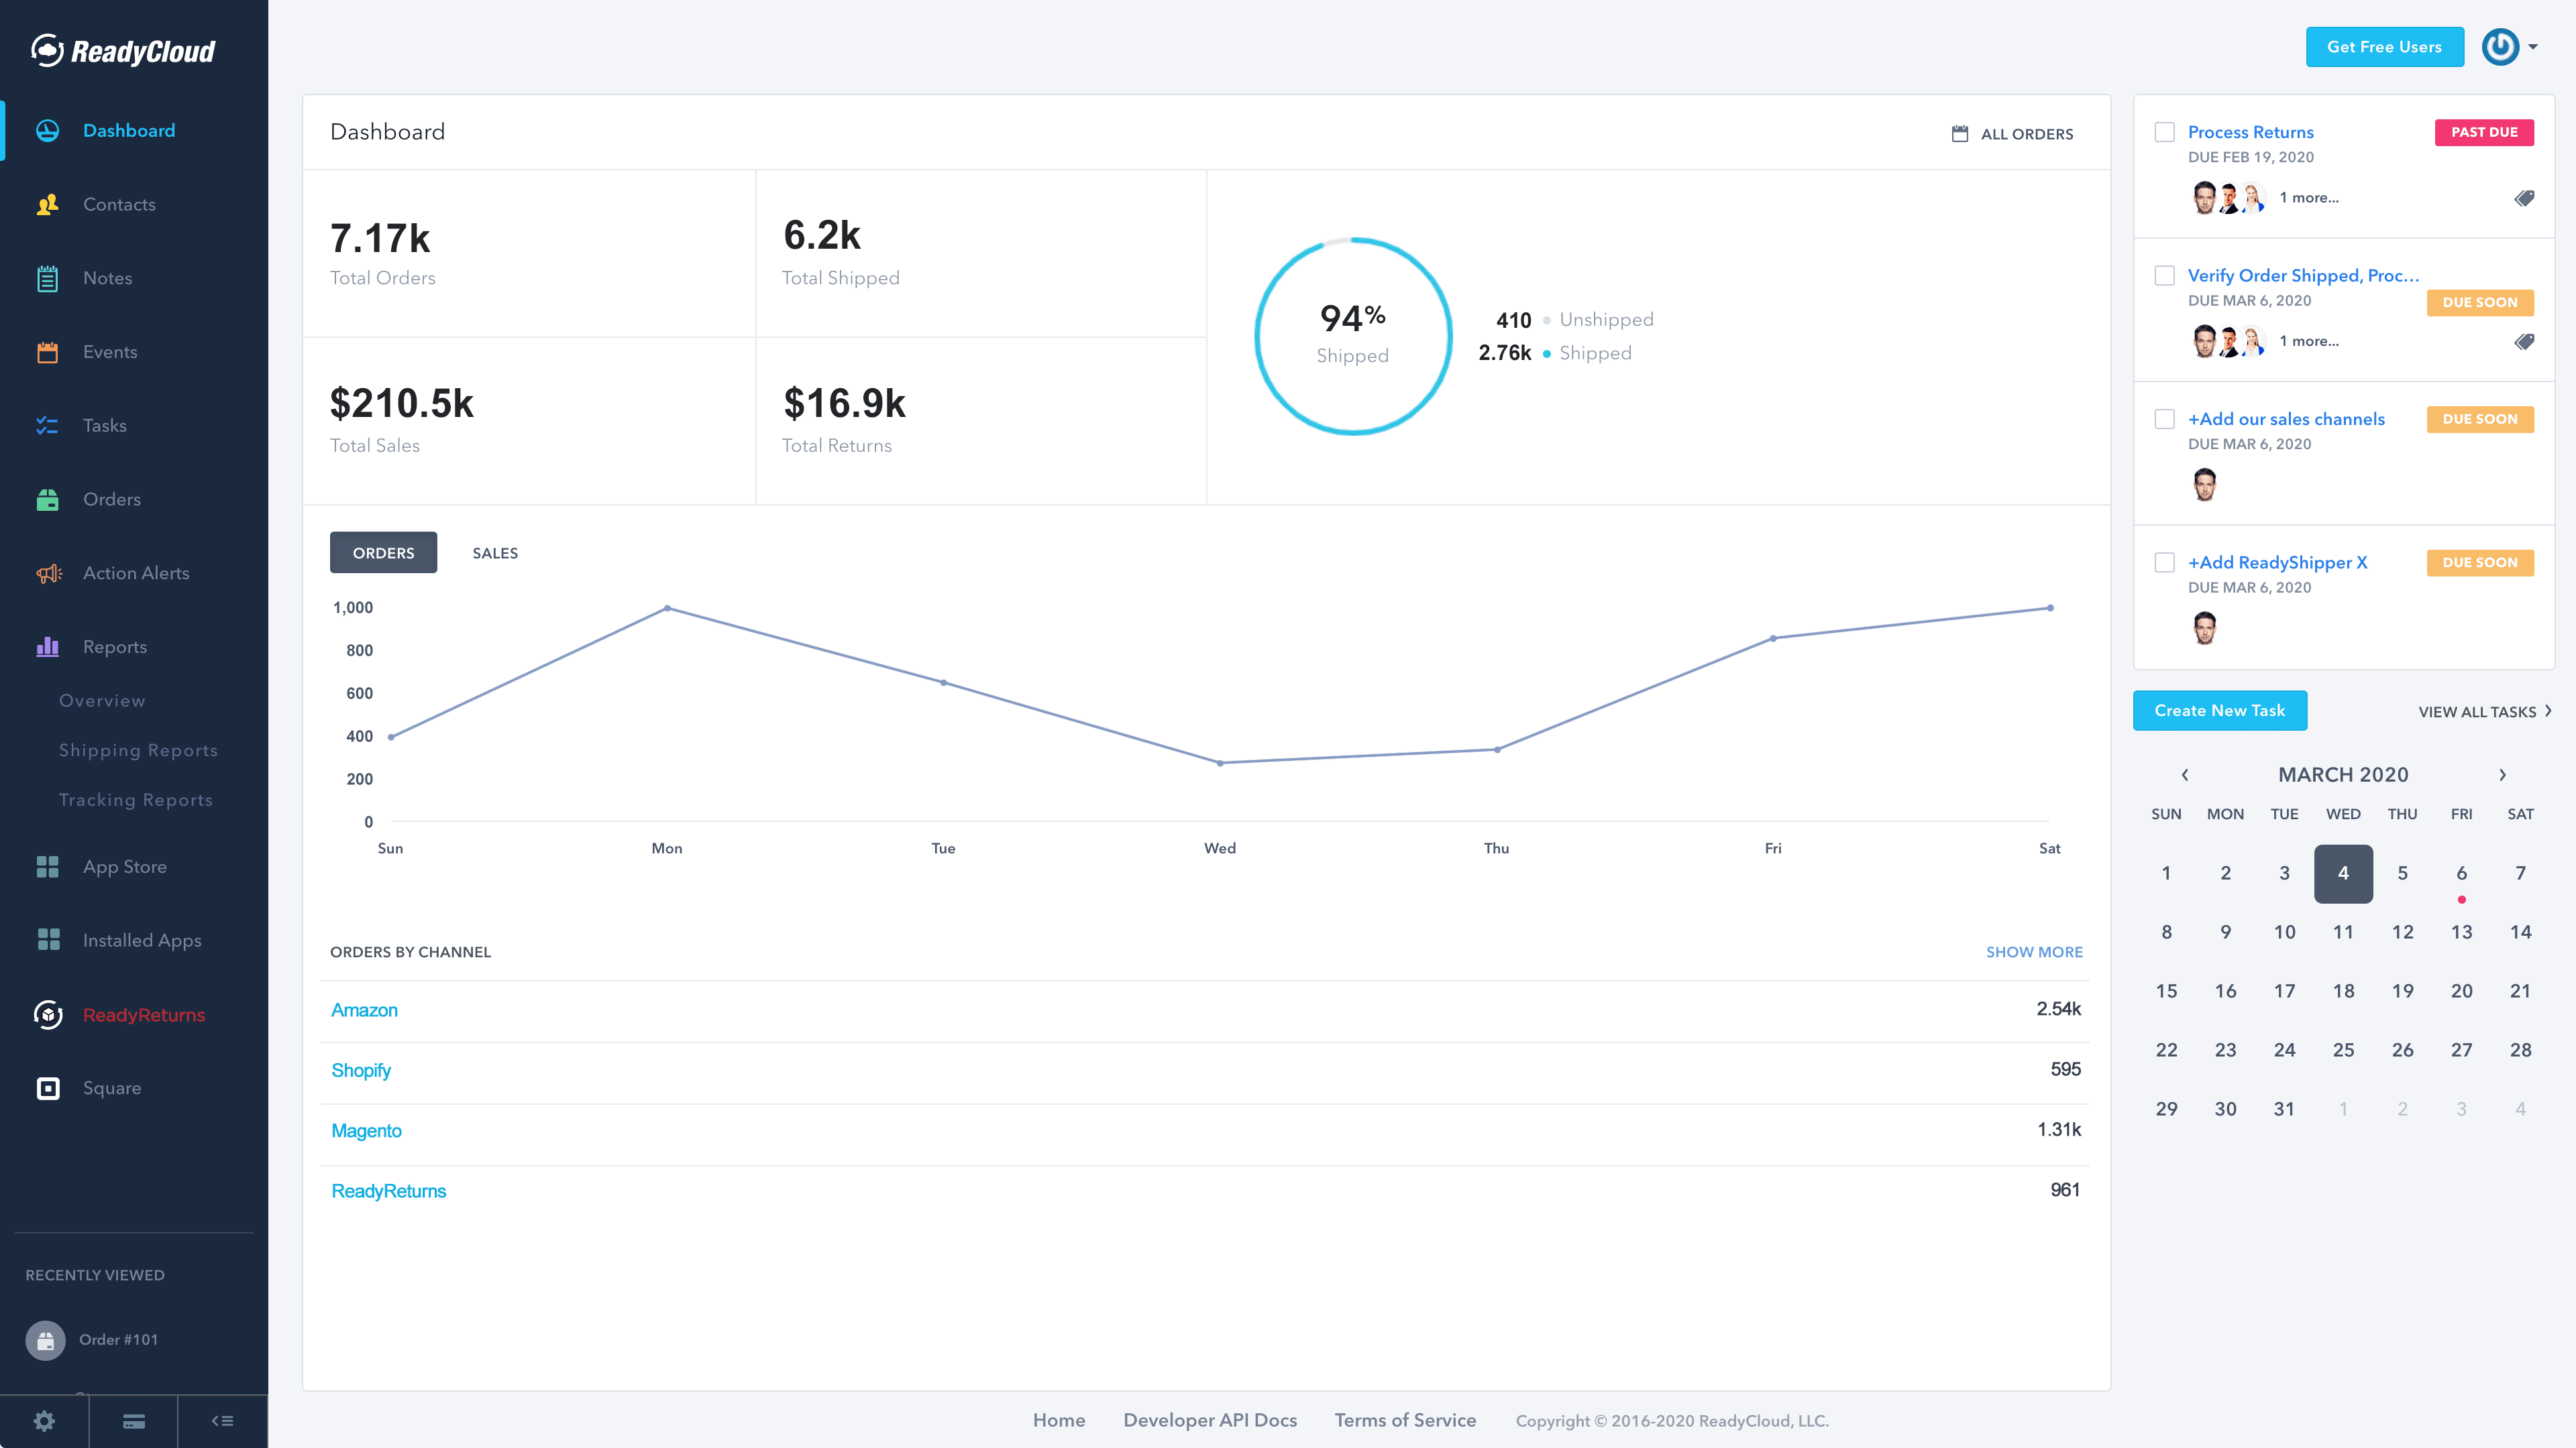Mark the +Add our sales channels task done

[2164, 419]
